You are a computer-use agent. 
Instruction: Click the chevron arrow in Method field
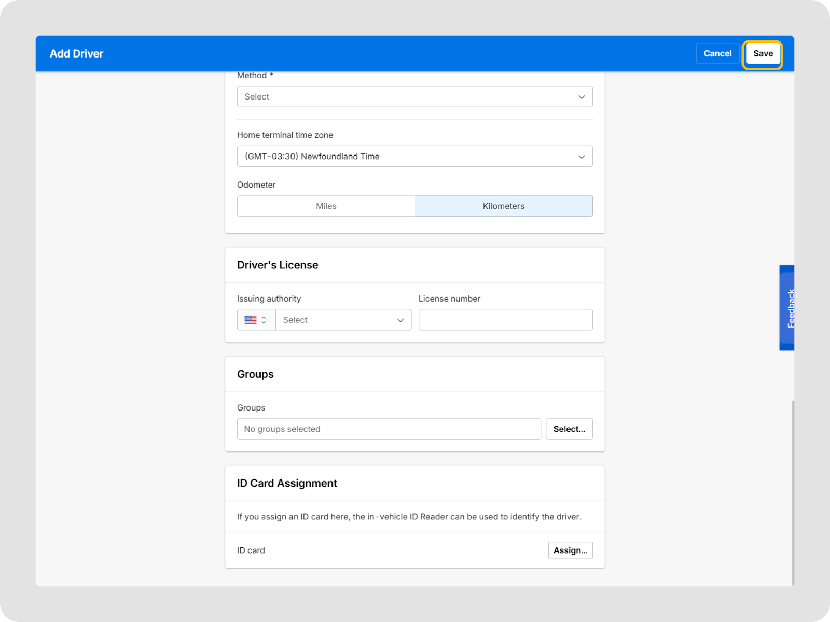(582, 97)
